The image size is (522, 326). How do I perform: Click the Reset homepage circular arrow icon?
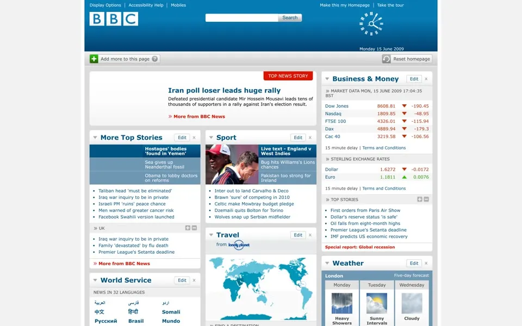(386, 59)
